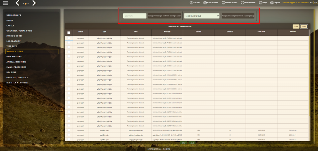
Task: Switch language to EN
Action: [315, 3]
